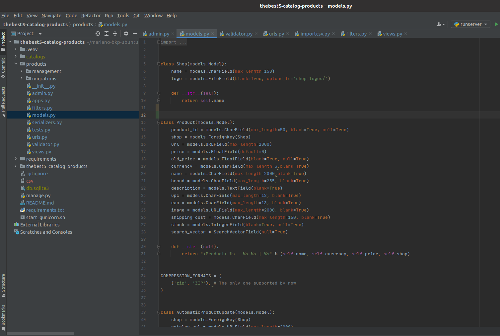Close the validator.py editor tab
Image resolution: width=500 pixels, height=336 pixels.
pos(256,34)
